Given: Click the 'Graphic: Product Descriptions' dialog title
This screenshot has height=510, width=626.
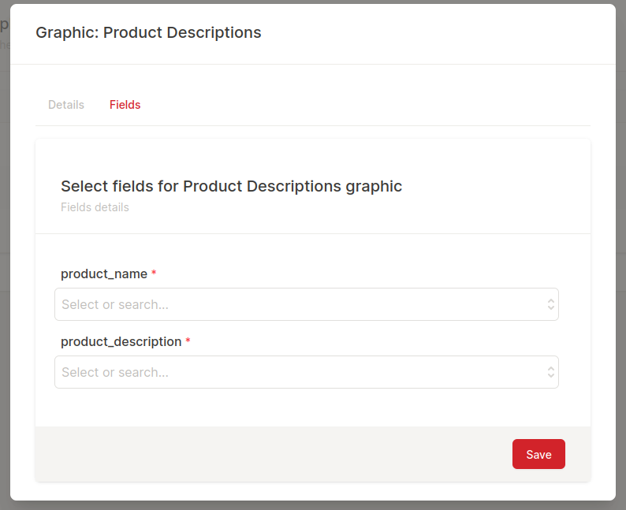Looking at the screenshot, I should point(148,32).
